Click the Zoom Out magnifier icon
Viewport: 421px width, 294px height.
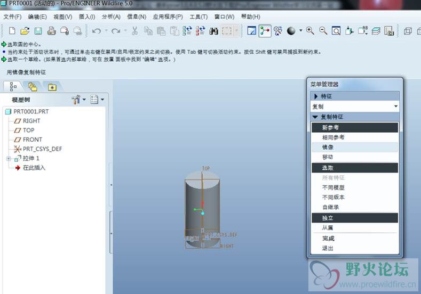pyautogui.click(x=323, y=31)
